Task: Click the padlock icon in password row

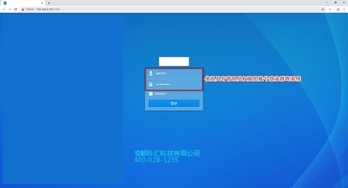Action: 151,84
